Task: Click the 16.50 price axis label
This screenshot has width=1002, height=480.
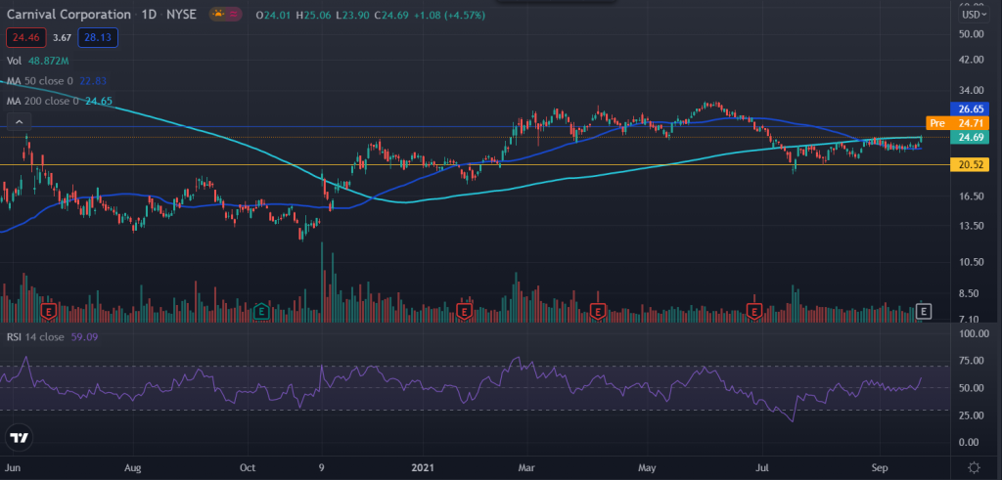Action: (972, 196)
